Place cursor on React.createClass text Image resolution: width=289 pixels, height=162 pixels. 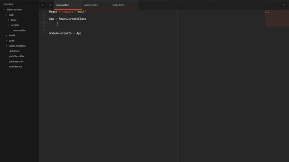click(72, 19)
